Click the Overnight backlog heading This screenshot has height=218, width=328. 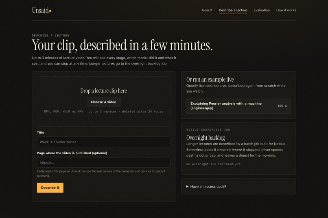[x=206, y=138]
